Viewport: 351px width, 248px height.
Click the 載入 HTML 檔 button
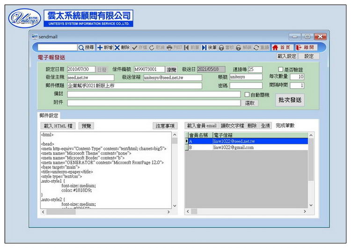click(x=58, y=126)
